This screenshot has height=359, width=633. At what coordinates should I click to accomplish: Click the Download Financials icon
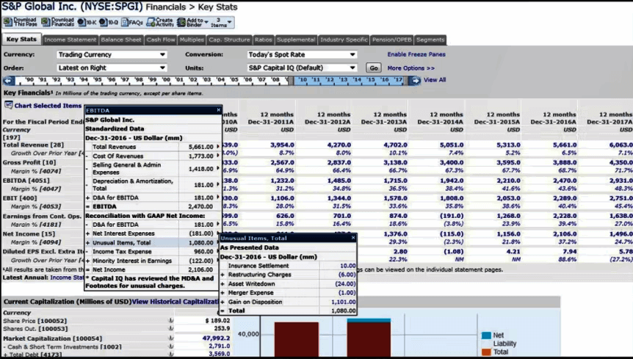click(x=46, y=22)
